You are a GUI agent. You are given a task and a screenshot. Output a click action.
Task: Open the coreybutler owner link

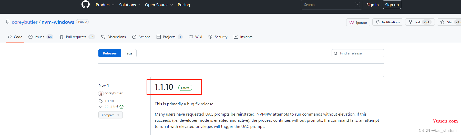pyautogui.click(x=25, y=22)
